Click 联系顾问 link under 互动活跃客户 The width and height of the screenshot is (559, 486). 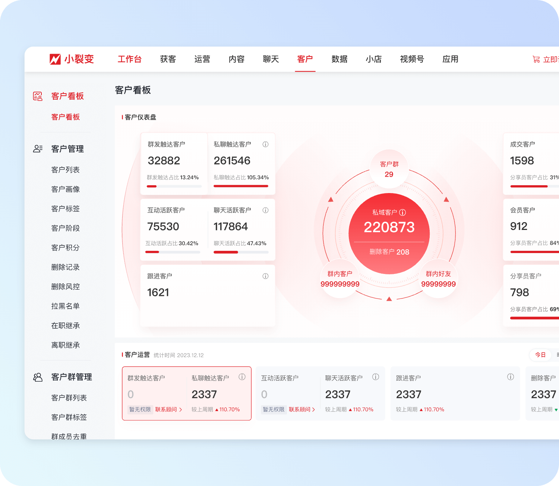click(x=302, y=410)
